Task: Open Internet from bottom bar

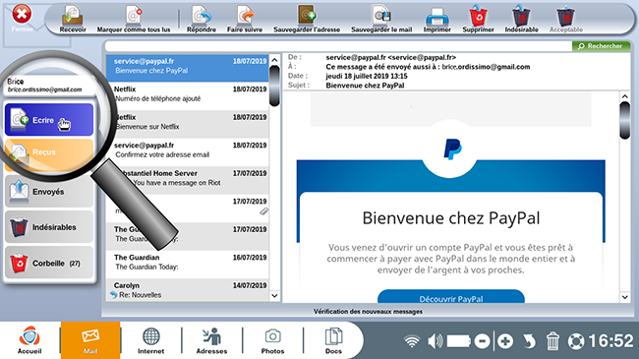Action: tap(150, 340)
